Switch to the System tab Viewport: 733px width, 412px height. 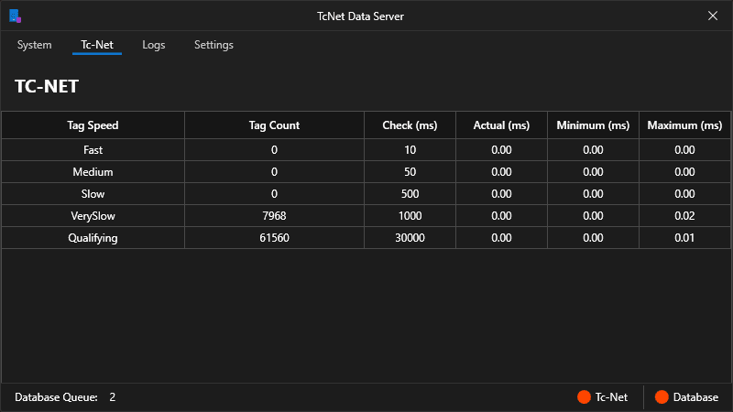point(34,45)
